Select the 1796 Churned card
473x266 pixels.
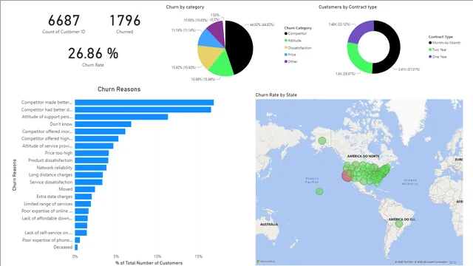coord(125,24)
